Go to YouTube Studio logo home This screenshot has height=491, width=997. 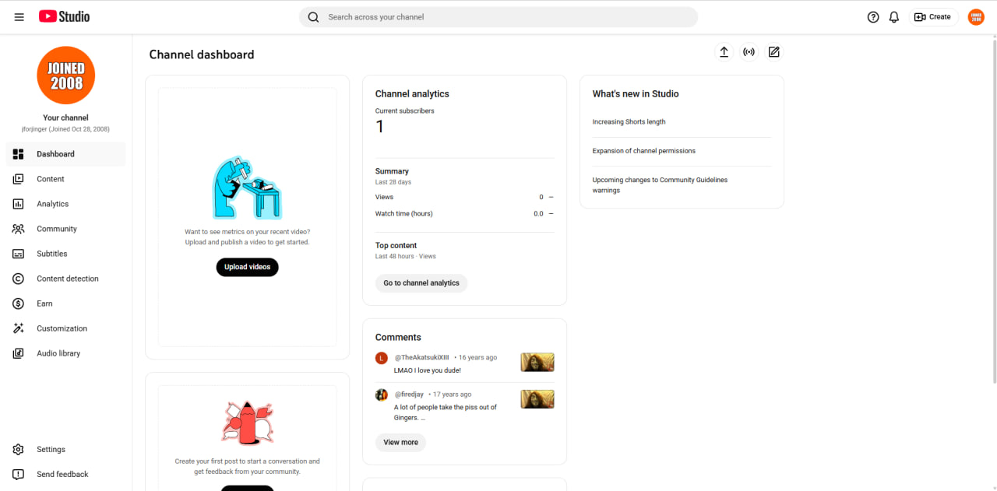pyautogui.click(x=64, y=16)
